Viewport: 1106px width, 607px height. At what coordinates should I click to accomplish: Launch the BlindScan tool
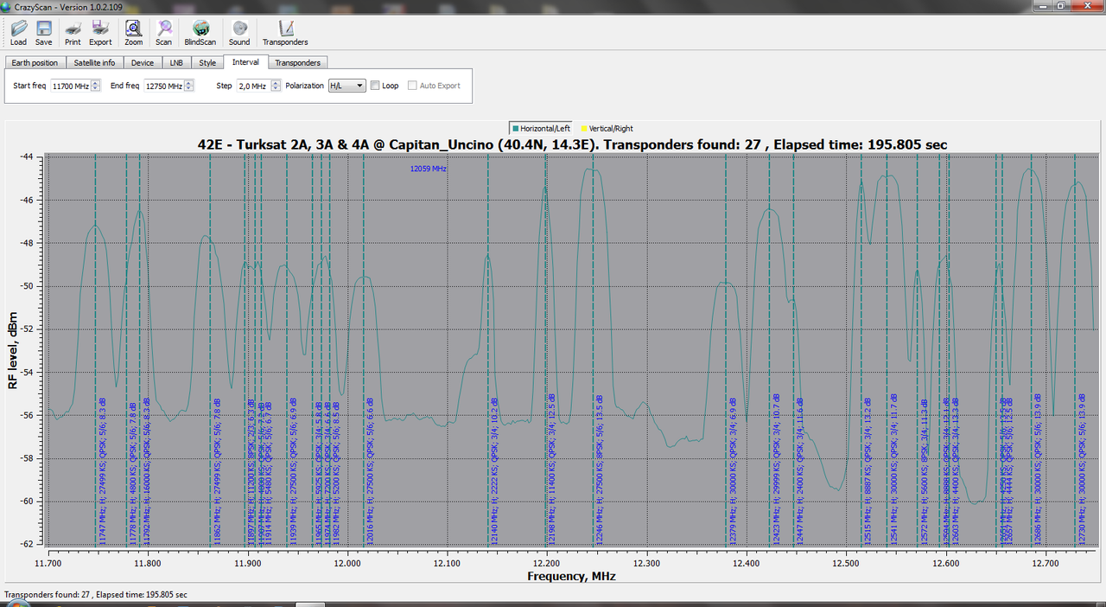(200, 33)
